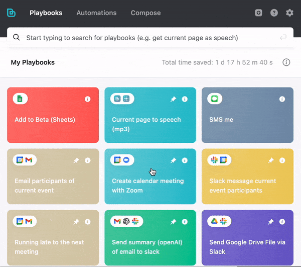Click the My Playbooks heading
The height and width of the screenshot is (267, 301).
coord(33,62)
